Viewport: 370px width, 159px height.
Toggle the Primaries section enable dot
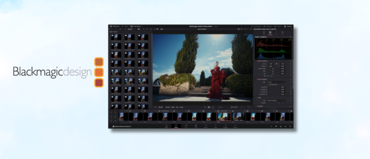pyautogui.click(x=256, y=106)
